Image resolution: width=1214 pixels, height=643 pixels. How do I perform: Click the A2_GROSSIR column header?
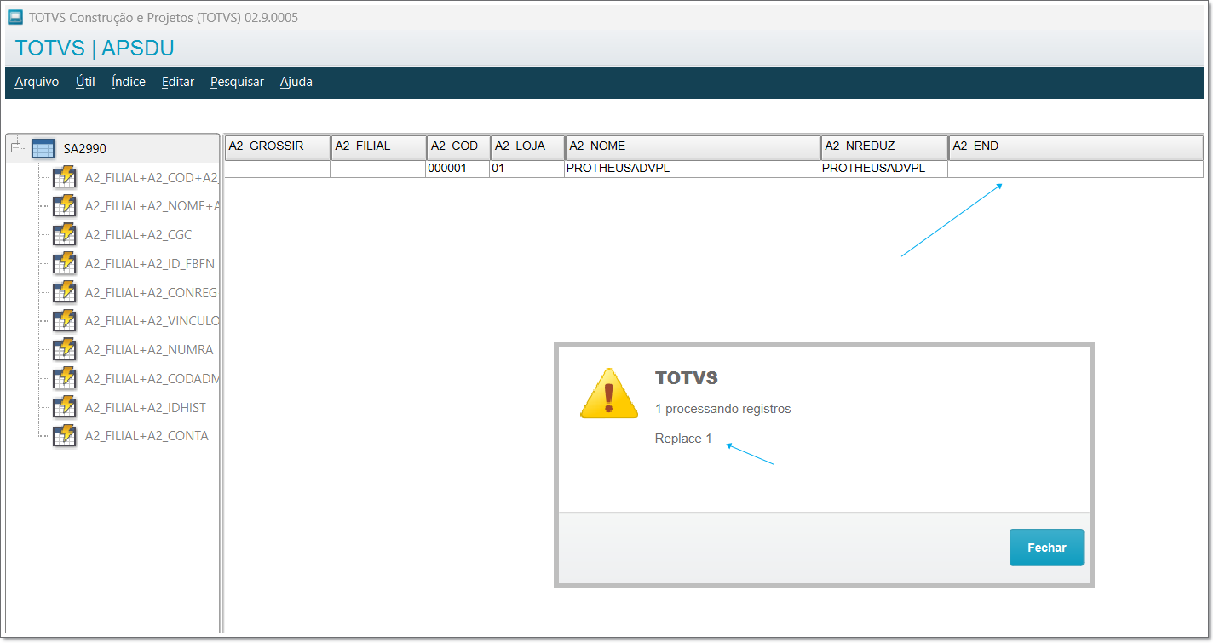[x=277, y=146]
